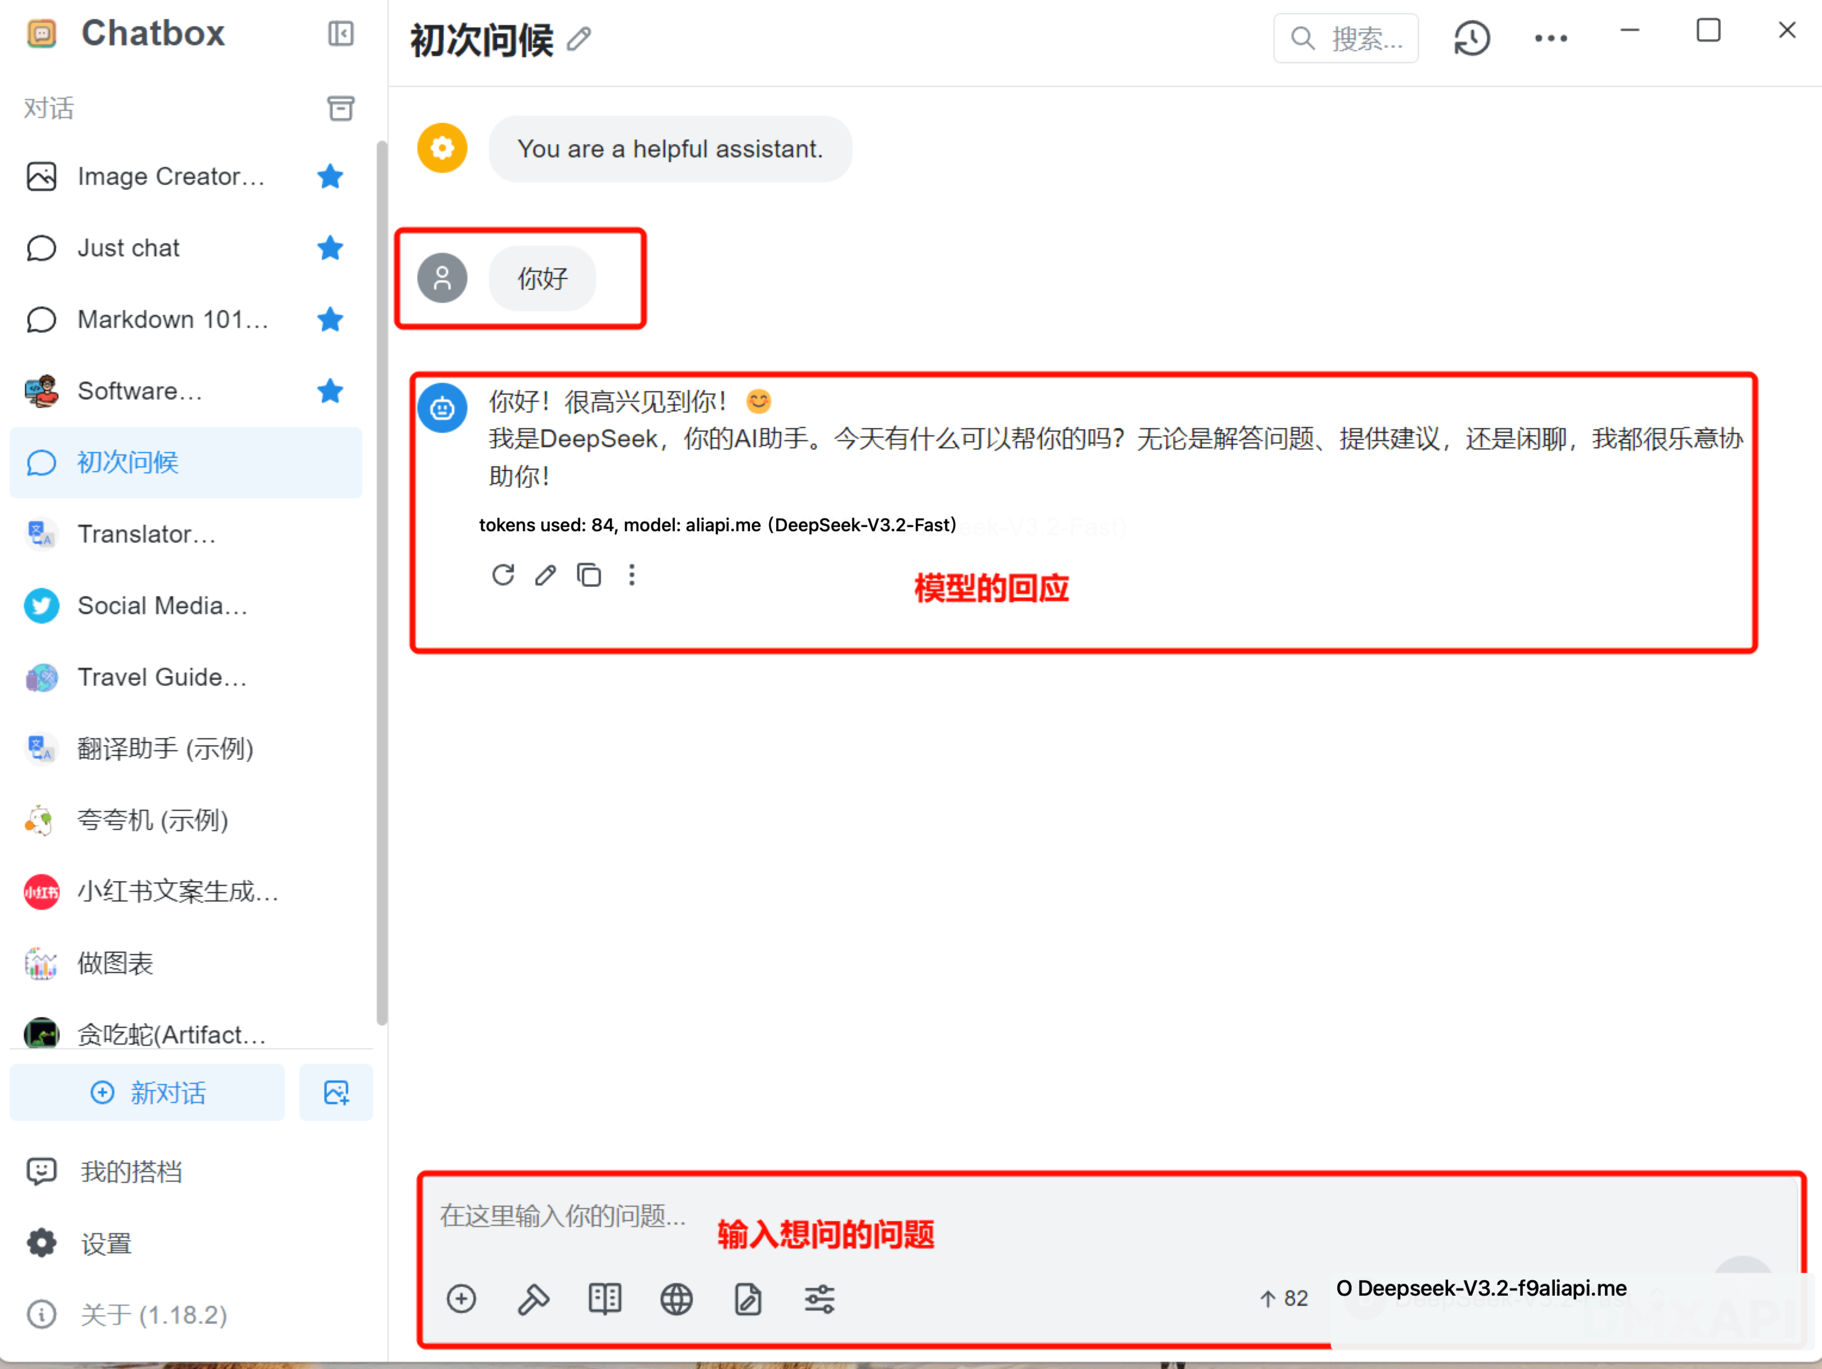Edit the model response pencil icon

click(x=545, y=575)
